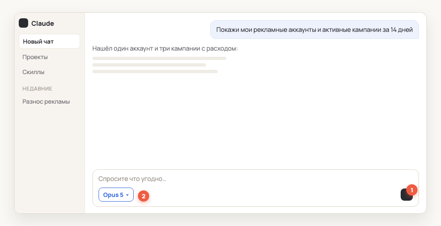Viewport: 441px width, 226px height.
Task: Click the reply text Нашёл один аккаунт
Action: tap(165, 48)
